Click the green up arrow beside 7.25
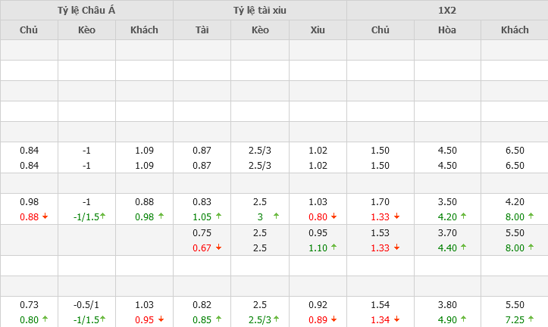The width and height of the screenshot is (548, 327). [531, 318]
